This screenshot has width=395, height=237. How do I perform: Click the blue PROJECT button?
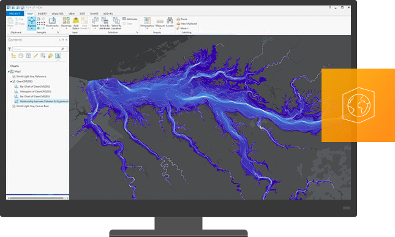coord(15,13)
